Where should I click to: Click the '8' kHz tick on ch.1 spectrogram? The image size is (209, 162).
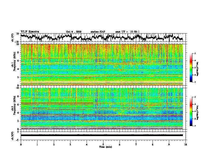tap(18, 52)
